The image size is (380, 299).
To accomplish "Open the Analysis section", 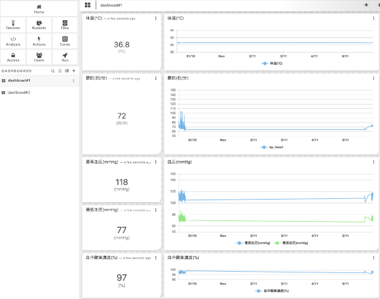I will click(13, 41).
